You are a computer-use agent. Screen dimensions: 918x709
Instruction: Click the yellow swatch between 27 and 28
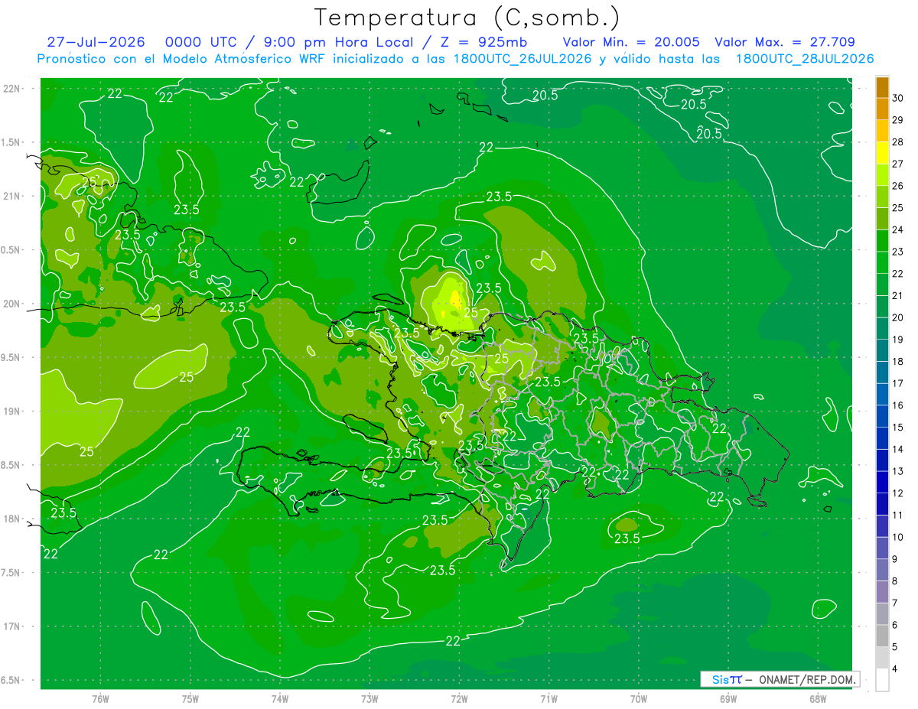[882, 153]
